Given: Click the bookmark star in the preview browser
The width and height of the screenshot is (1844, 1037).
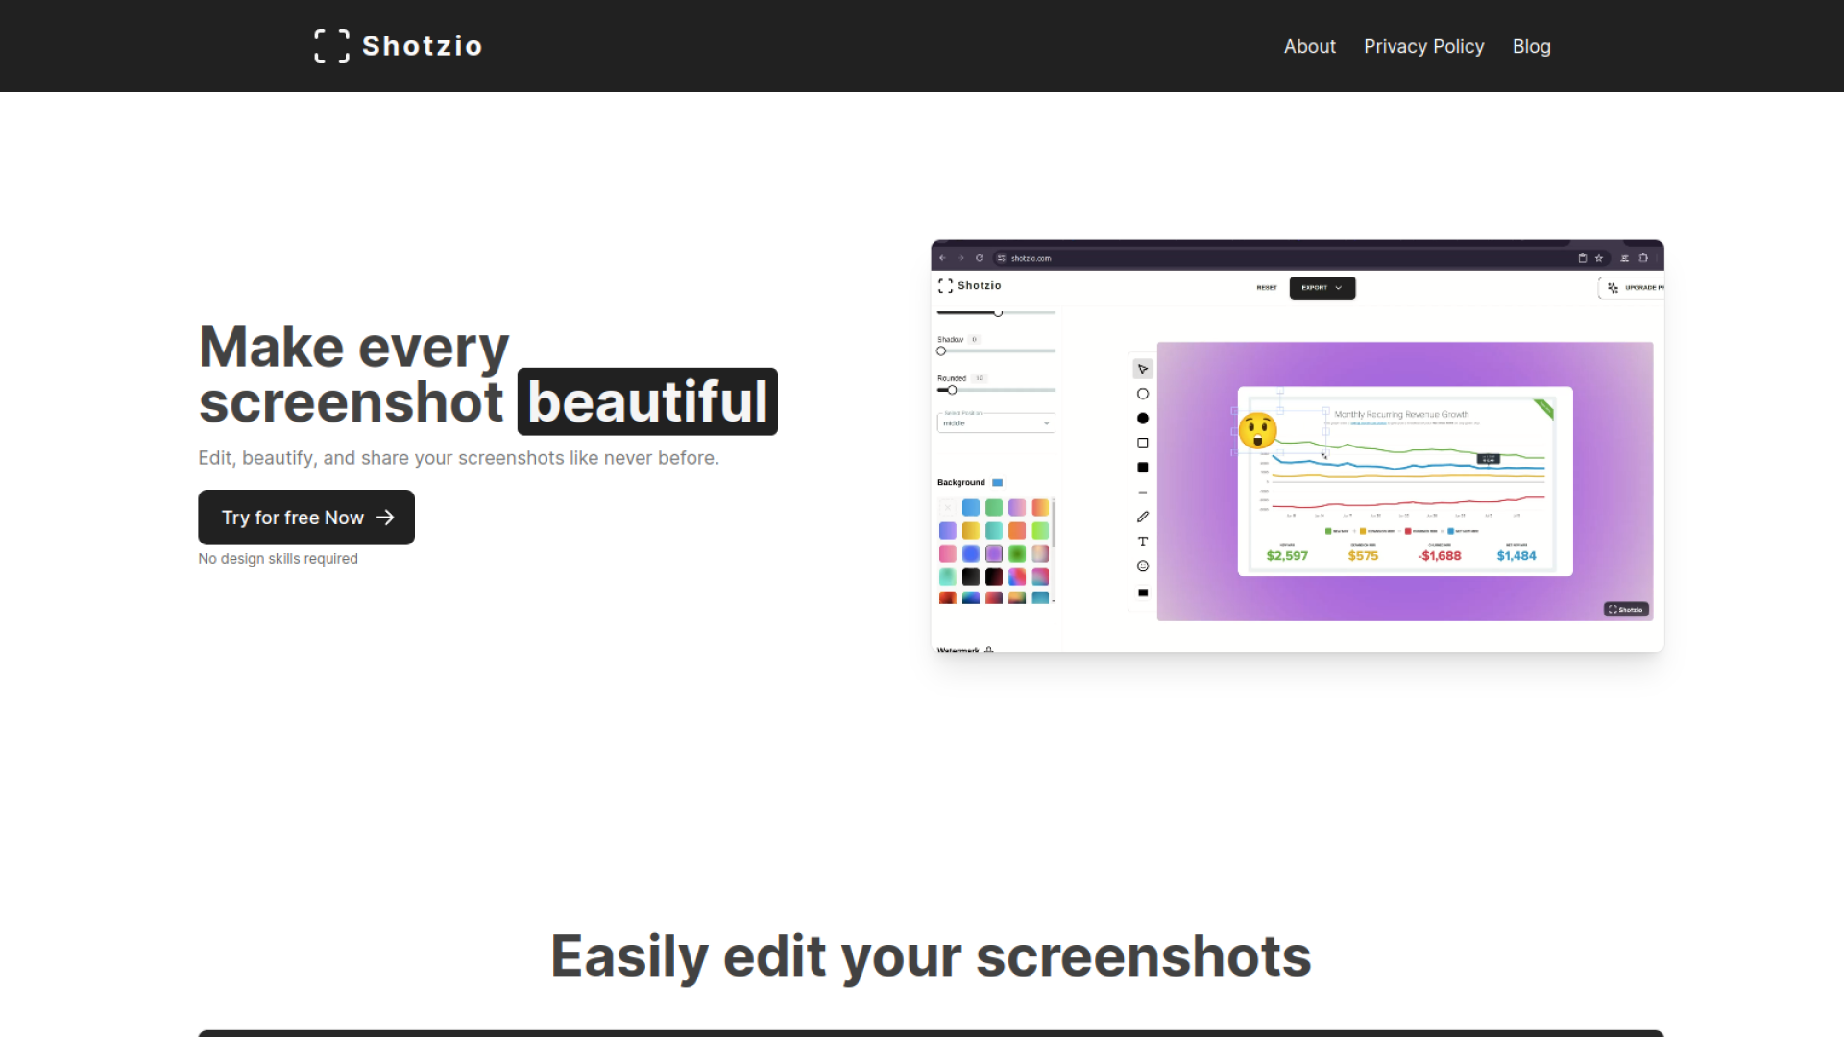Looking at the screenshot, I should point(1599,258).
